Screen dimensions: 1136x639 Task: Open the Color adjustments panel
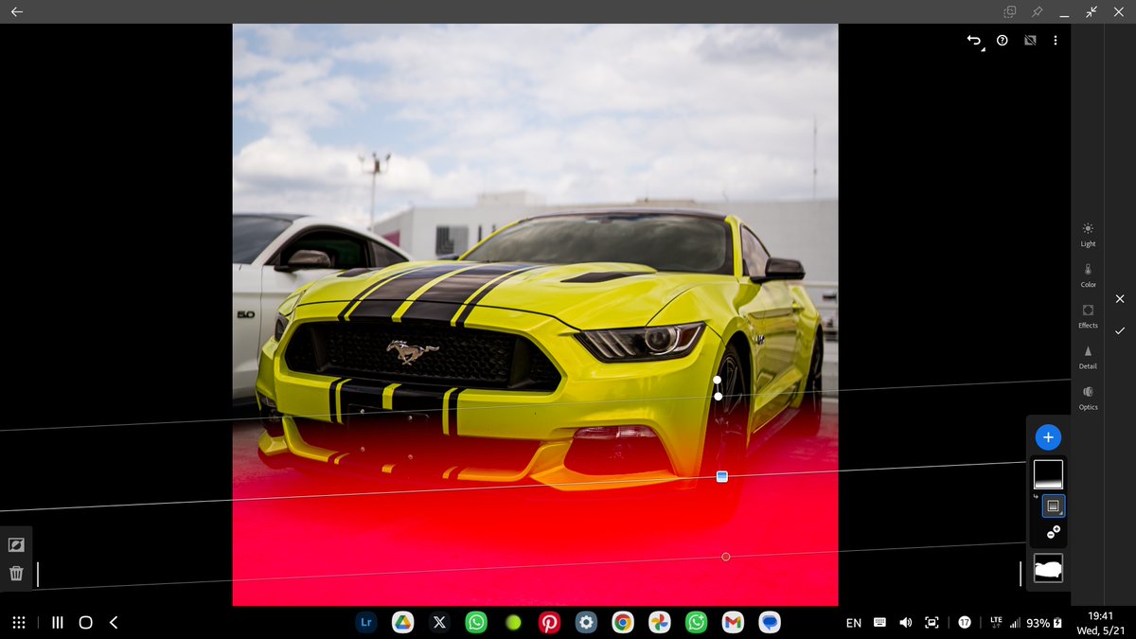point(1088,275)
